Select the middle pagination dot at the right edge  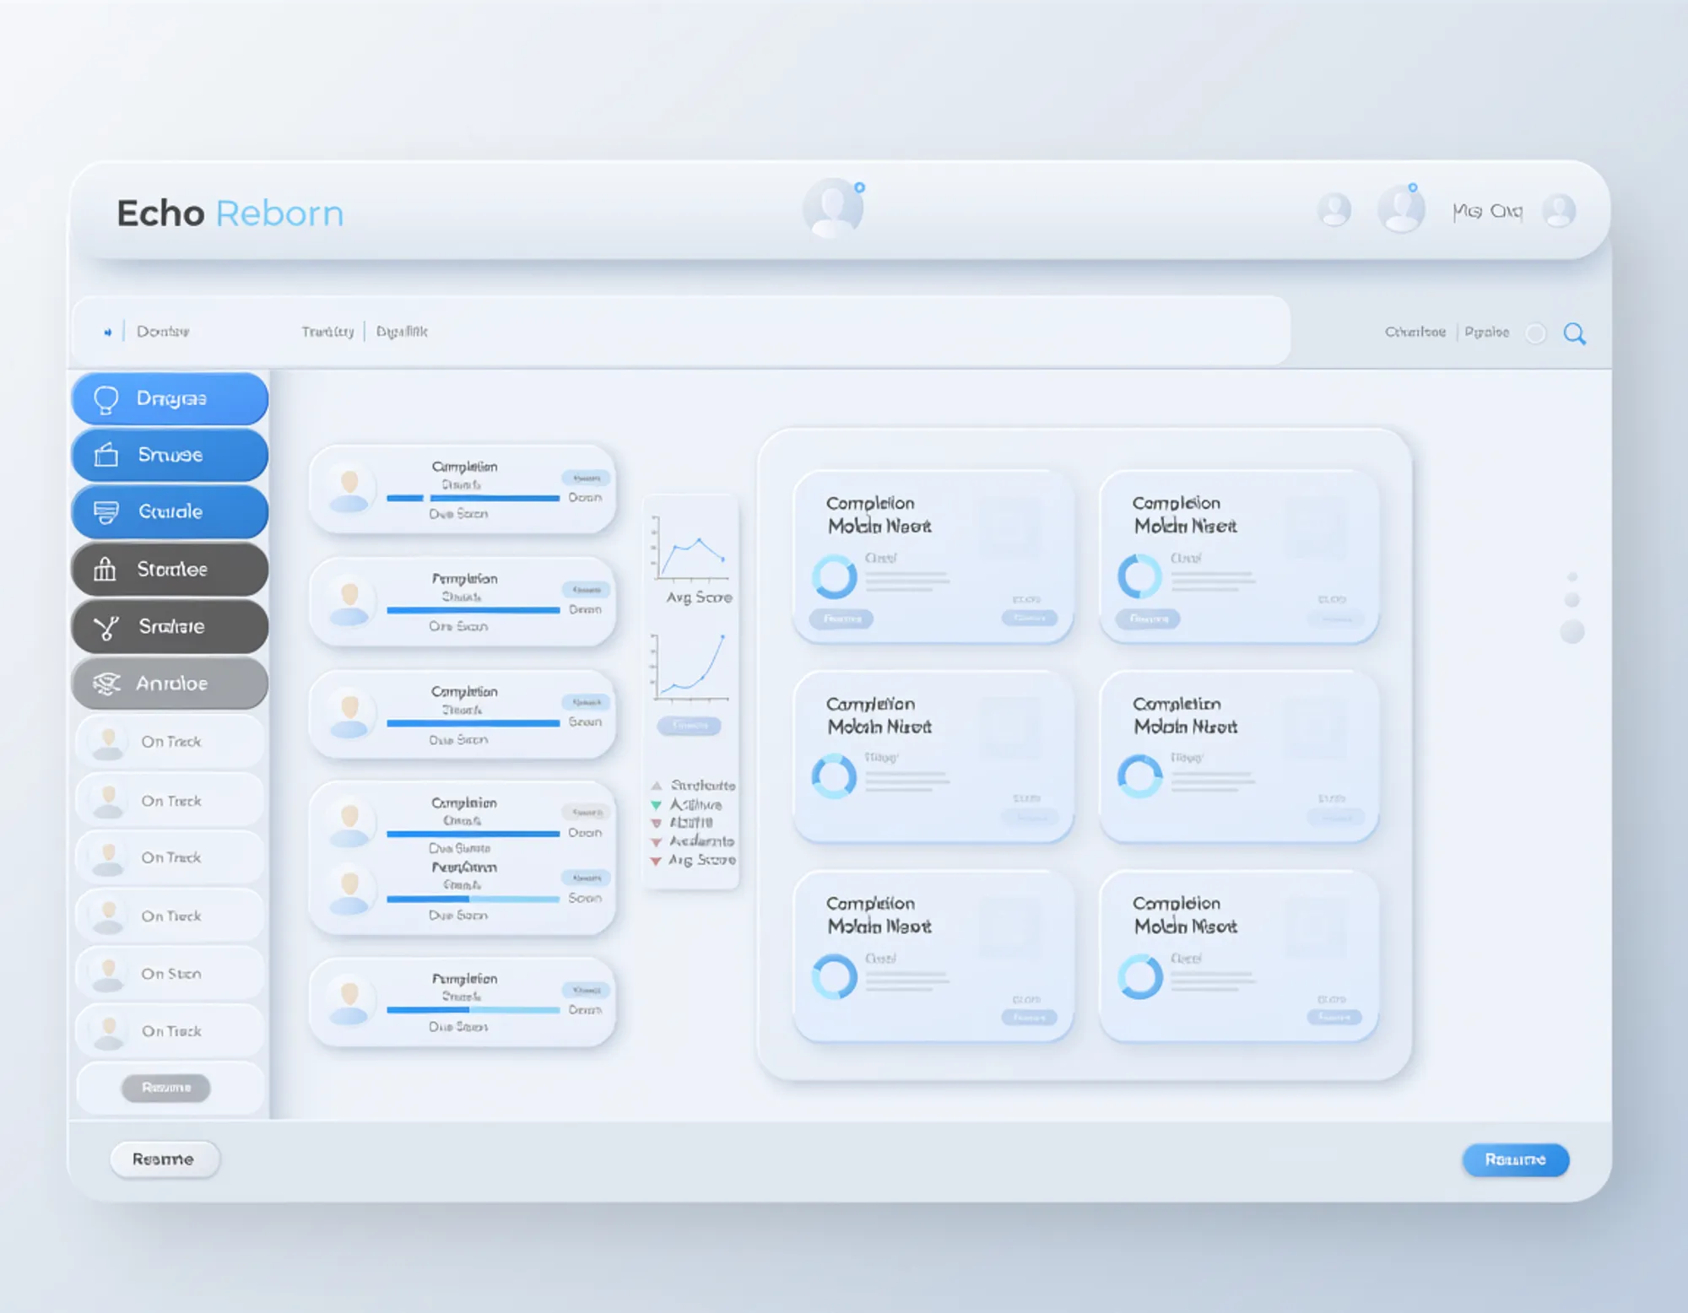pos(1572,600)
